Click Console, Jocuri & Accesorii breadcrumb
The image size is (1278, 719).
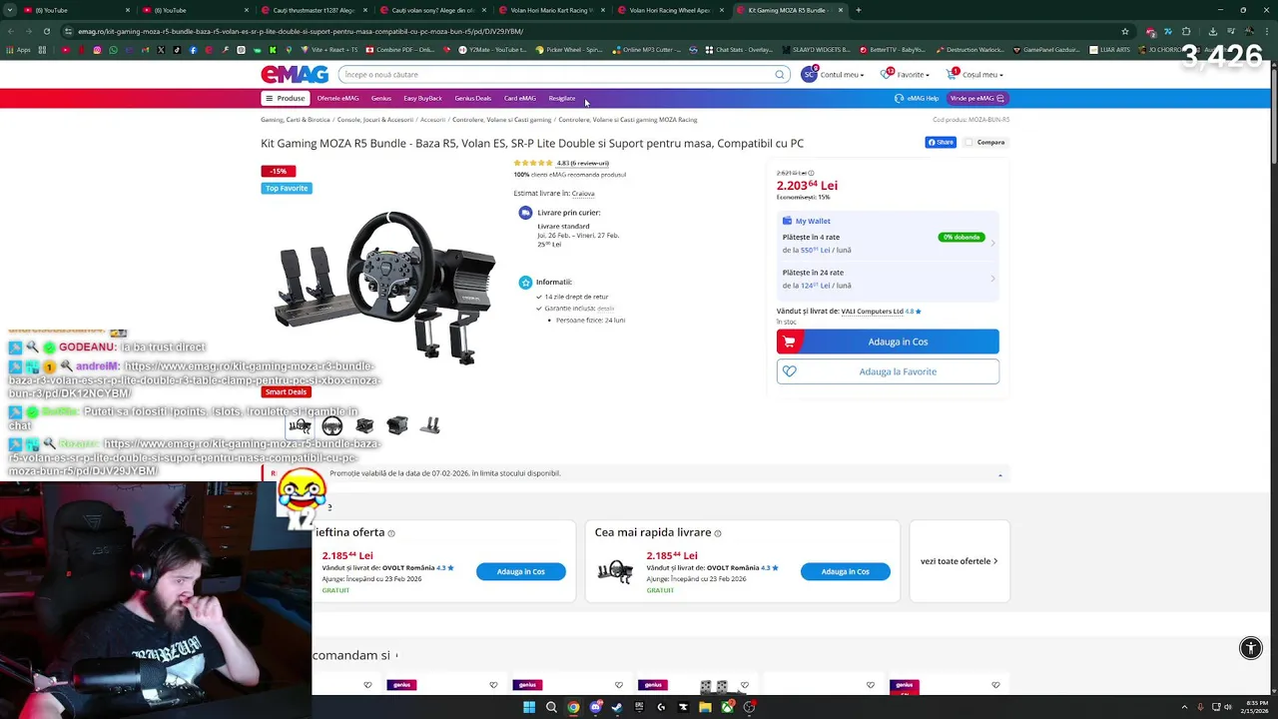pos(375,120)
